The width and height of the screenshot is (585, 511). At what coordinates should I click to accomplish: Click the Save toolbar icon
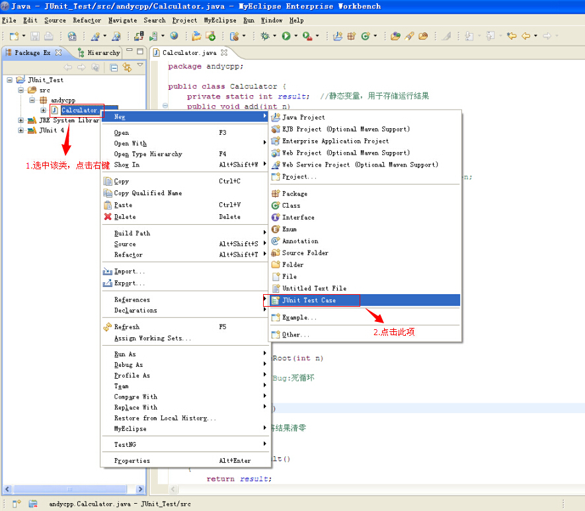35,36
